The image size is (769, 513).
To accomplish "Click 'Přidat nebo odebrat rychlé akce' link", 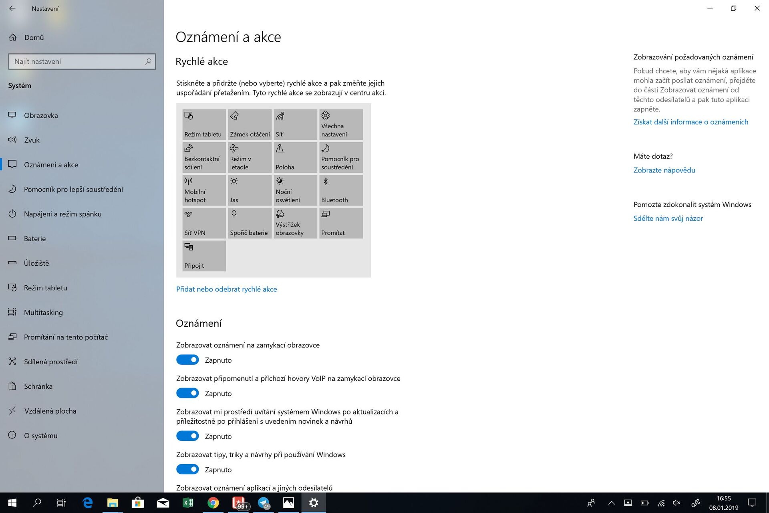I will (x=226, y=289).
